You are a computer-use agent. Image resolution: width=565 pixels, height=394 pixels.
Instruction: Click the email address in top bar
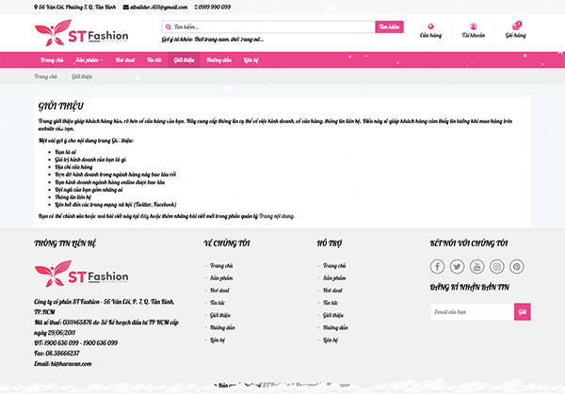158,8
